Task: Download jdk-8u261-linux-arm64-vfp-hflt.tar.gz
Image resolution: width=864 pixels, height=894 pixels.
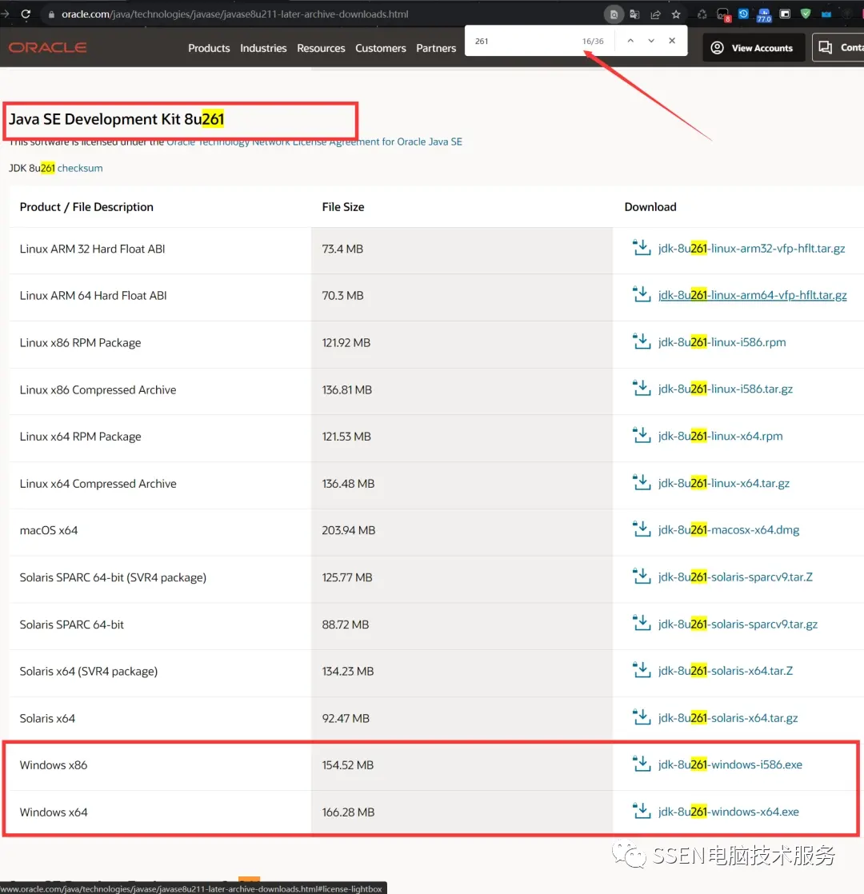Action: [752, 295]
